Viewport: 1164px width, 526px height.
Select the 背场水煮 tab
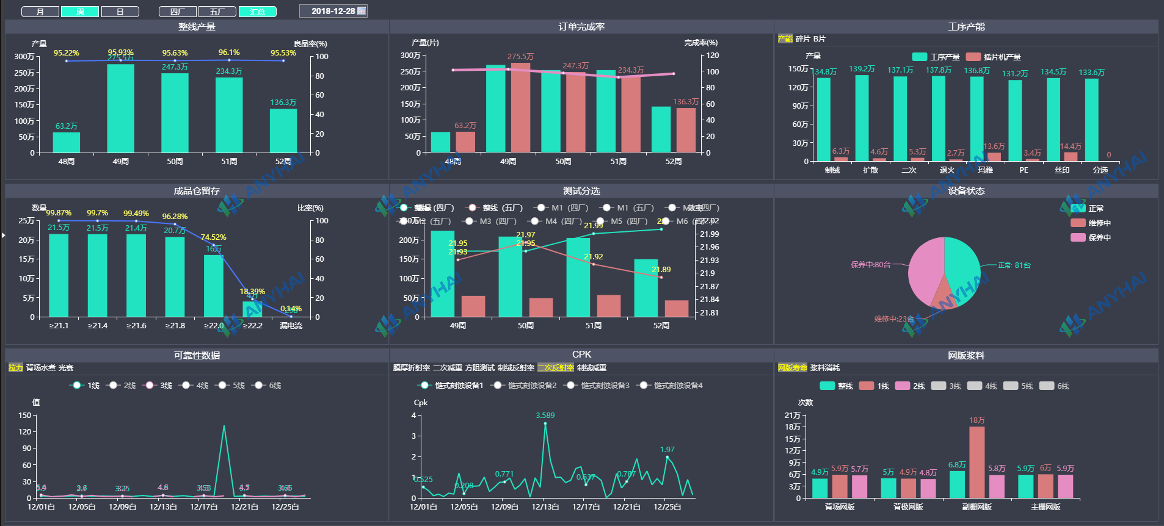click(x=40, y=368)
